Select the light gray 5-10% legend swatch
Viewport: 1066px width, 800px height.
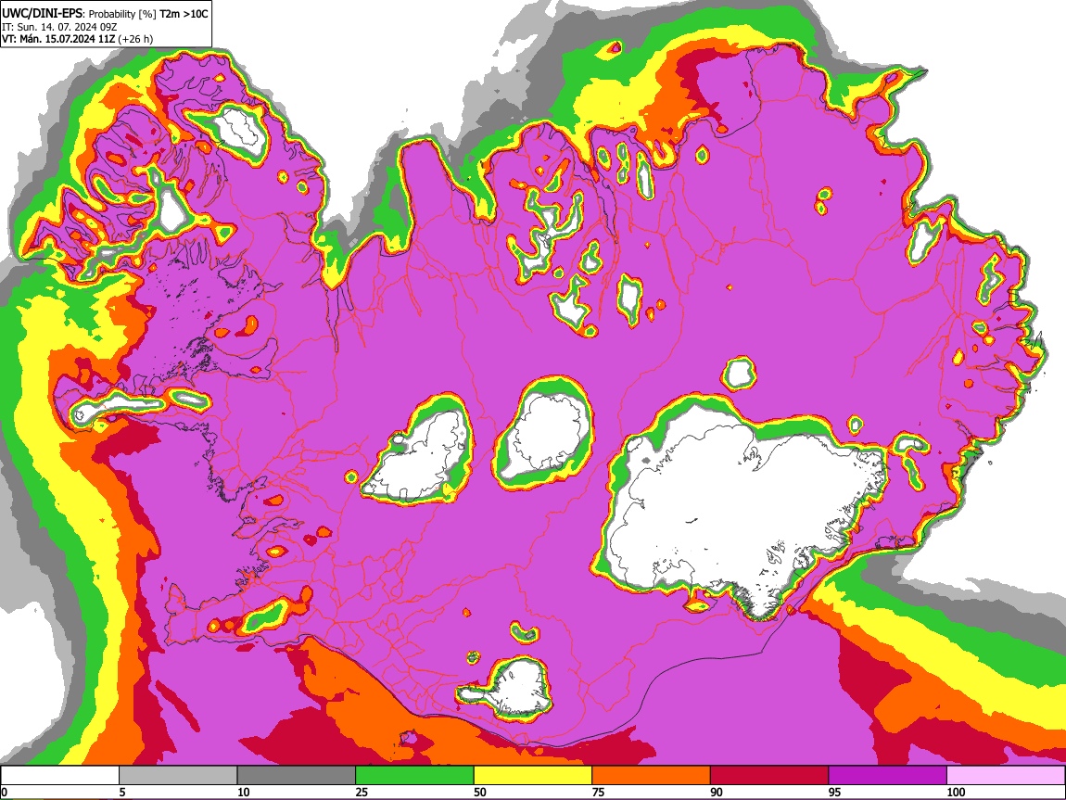[178, 776]
